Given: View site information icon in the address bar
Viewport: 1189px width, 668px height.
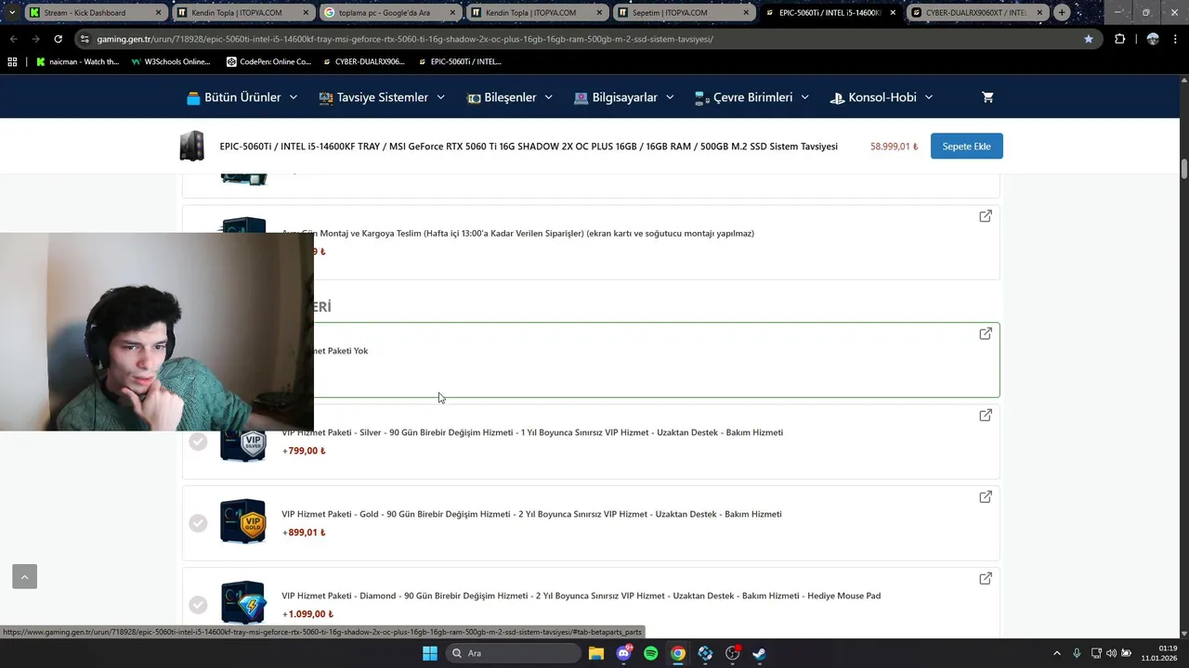Looking at the screenshot, I should tap(85, 39).
